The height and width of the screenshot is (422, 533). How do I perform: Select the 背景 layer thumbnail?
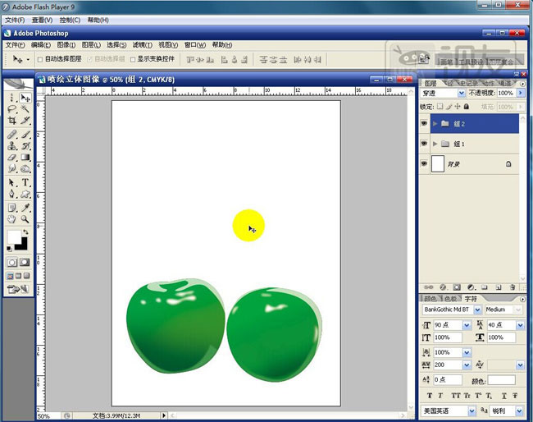point(437,163)
